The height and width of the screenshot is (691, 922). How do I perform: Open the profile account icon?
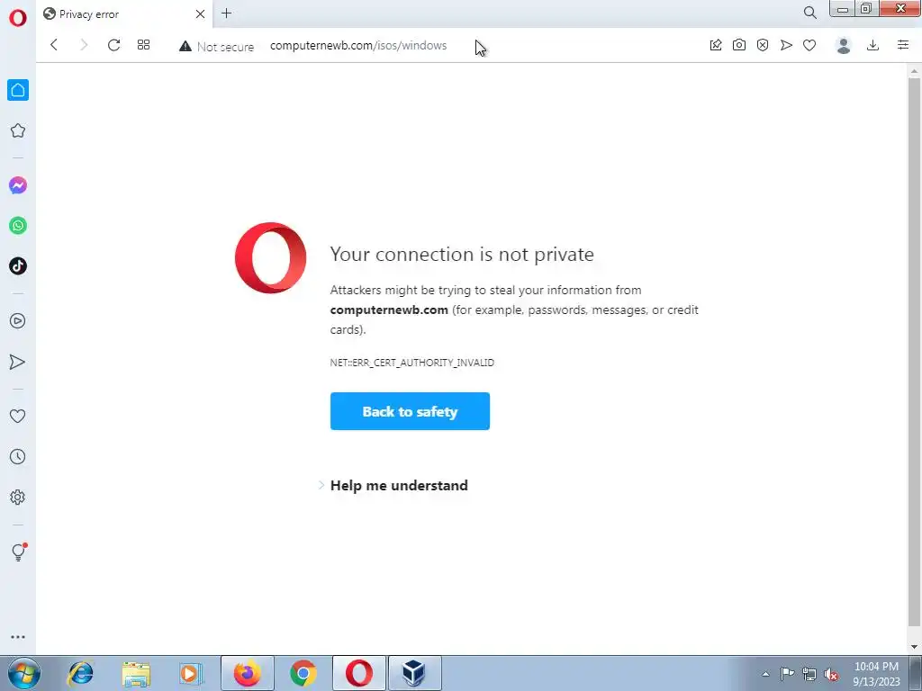pyautogui.click(x=843, y=45)
